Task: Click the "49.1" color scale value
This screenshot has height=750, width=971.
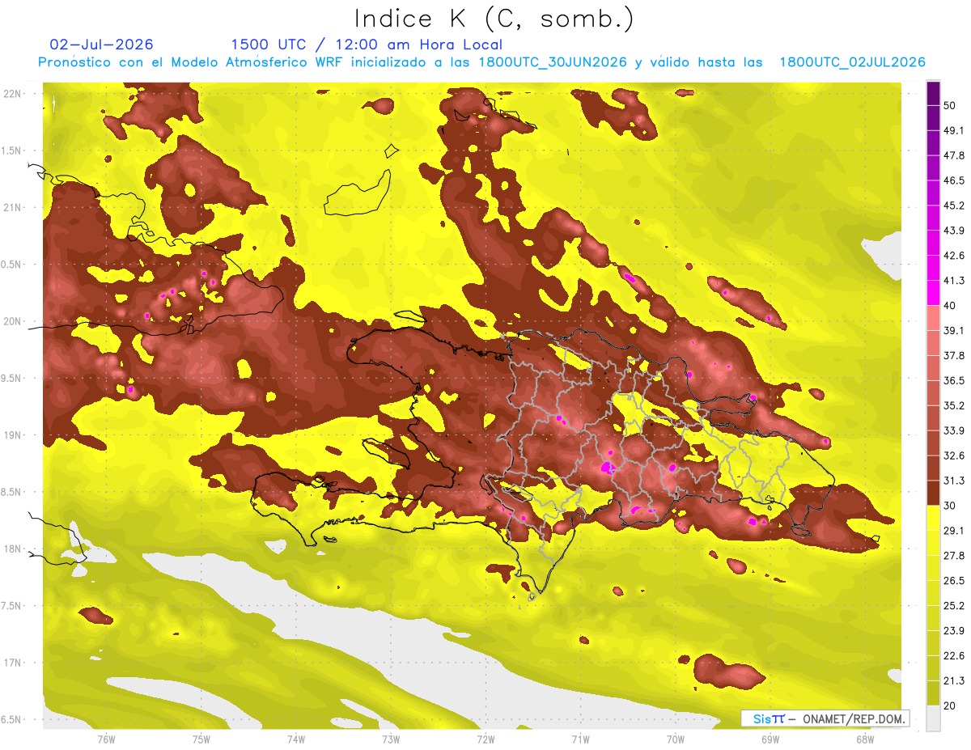Action: click(954, 130)
